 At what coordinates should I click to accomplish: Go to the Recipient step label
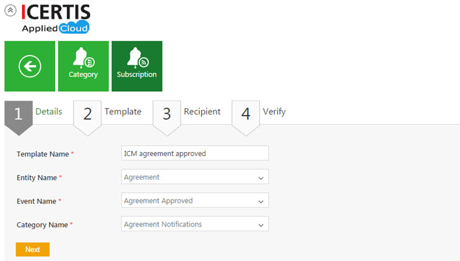[x=202, y=112]
